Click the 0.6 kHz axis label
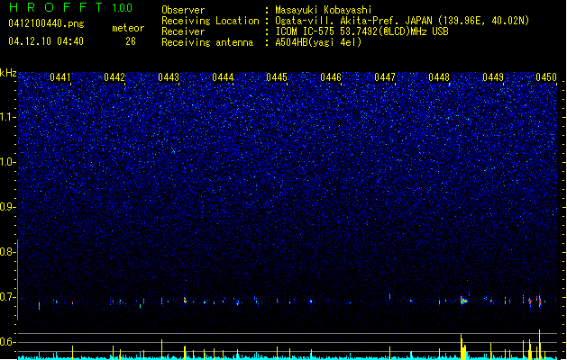567x360 pixels. pyautogui.click(x=7, y=342)
